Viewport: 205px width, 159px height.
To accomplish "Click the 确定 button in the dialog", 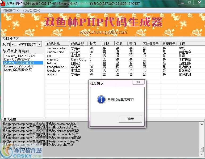I will click(130, 119).
